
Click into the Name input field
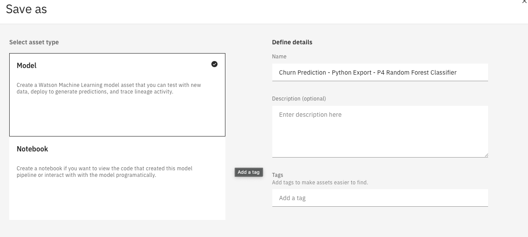[380, 72]
